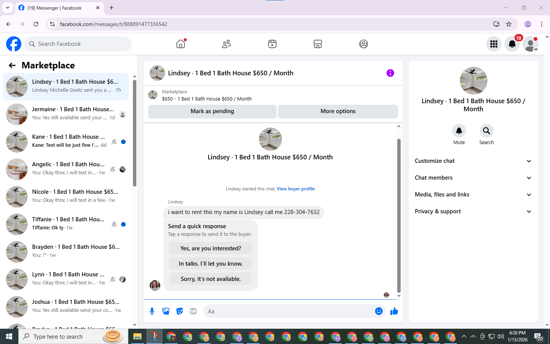Click the muted bell icon on Tiffanie's chat

[x=114, y=224]
